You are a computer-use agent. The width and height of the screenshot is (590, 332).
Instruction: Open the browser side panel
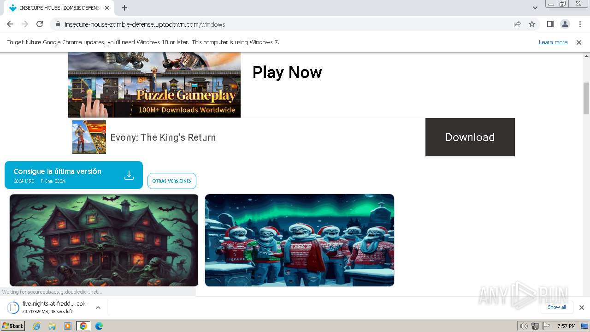click(x=550, y=24)
